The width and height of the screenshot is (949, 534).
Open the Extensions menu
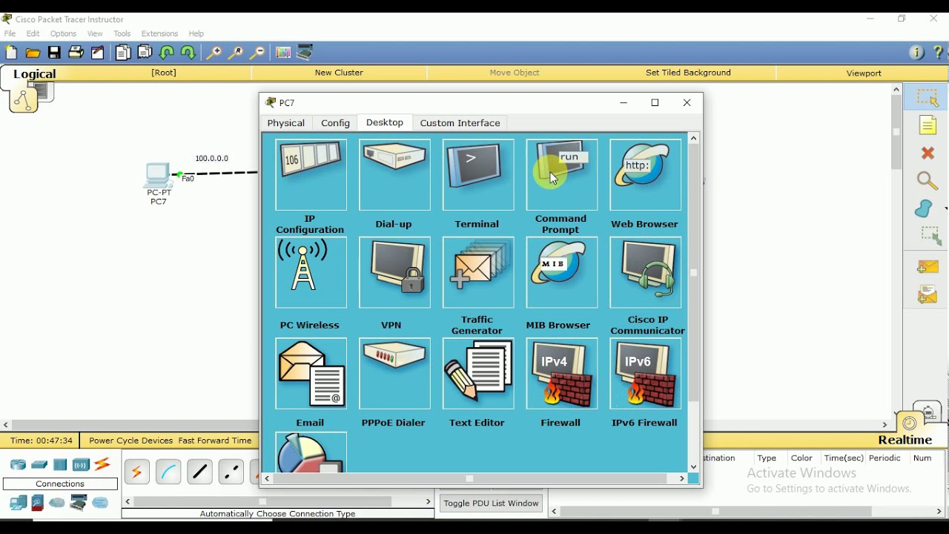(x=160, y=33)
